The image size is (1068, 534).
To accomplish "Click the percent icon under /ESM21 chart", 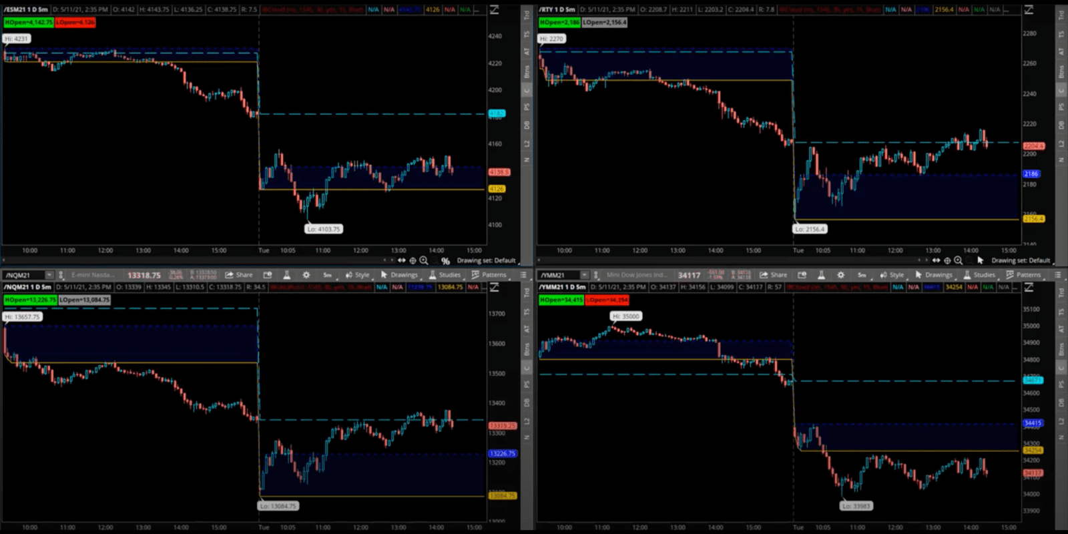I will (445, 261).
